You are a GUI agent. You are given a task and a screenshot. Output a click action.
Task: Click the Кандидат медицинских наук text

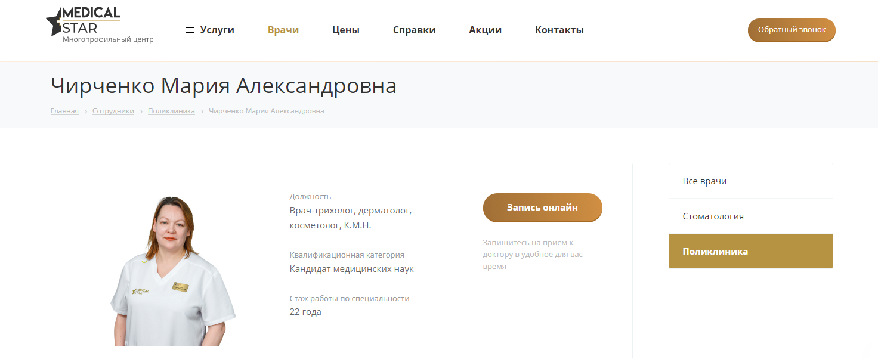click(x=351, y=269)
